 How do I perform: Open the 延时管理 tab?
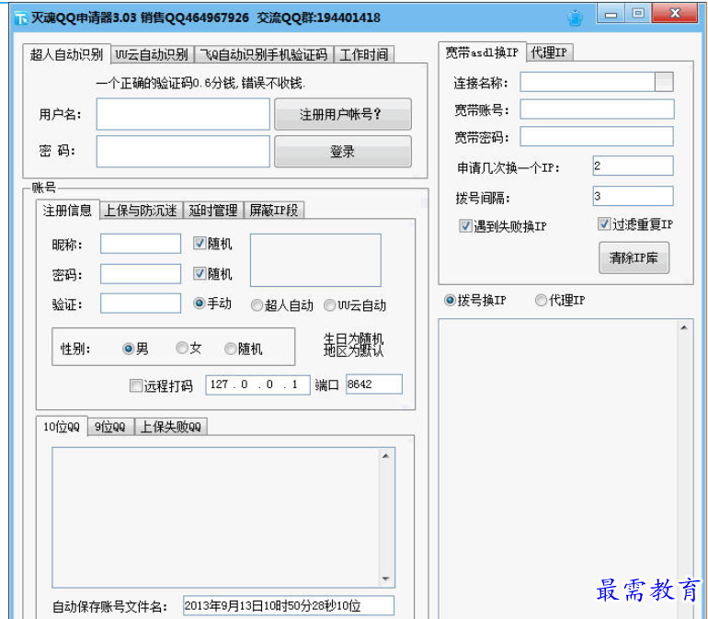coord(213,210)
